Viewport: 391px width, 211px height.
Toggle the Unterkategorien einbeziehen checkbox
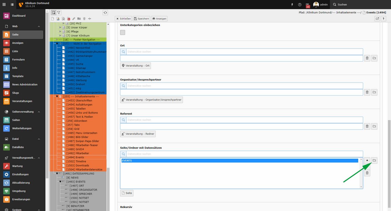coord(122,33)
